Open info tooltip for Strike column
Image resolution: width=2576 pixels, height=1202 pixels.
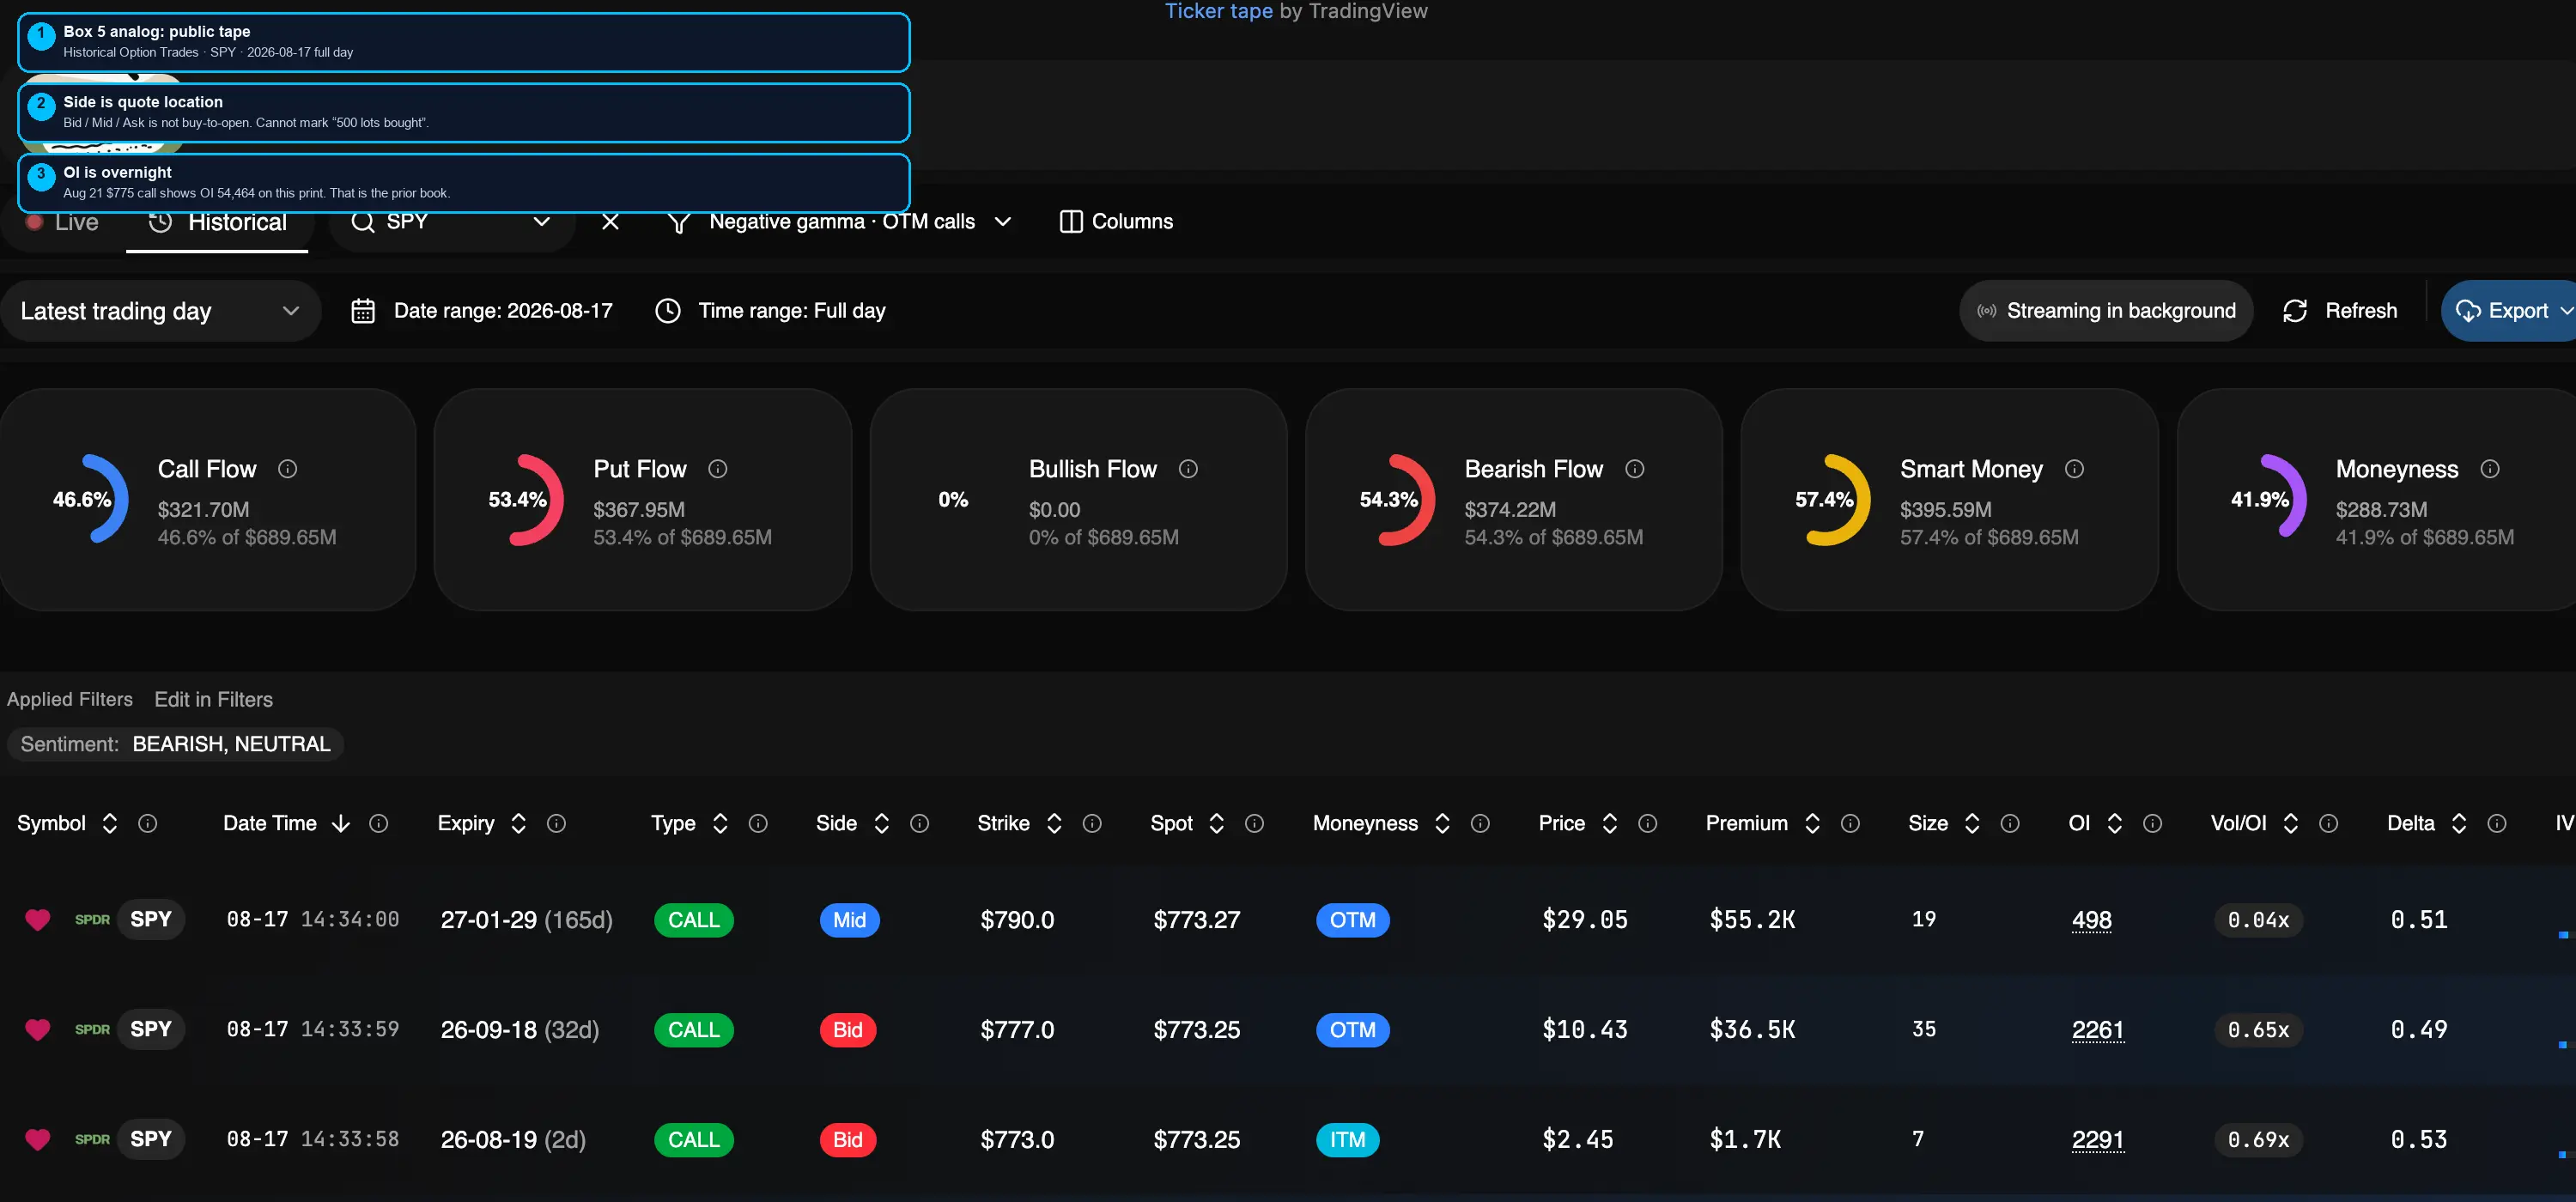[1092, 823]
